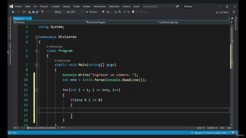Pin the Program.cs tab
This screenshot has height=138, width=246.
click(27, 18)
